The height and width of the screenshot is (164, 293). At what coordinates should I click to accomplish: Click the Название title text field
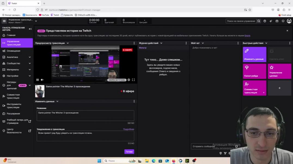[x=85, y=116]
